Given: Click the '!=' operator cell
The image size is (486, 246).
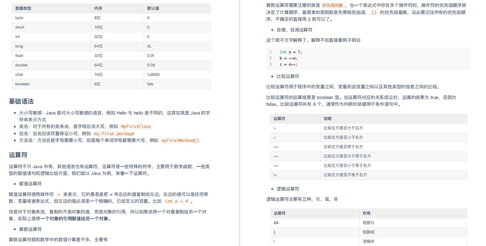Looking at the screenshot, I should coord(295,175).
